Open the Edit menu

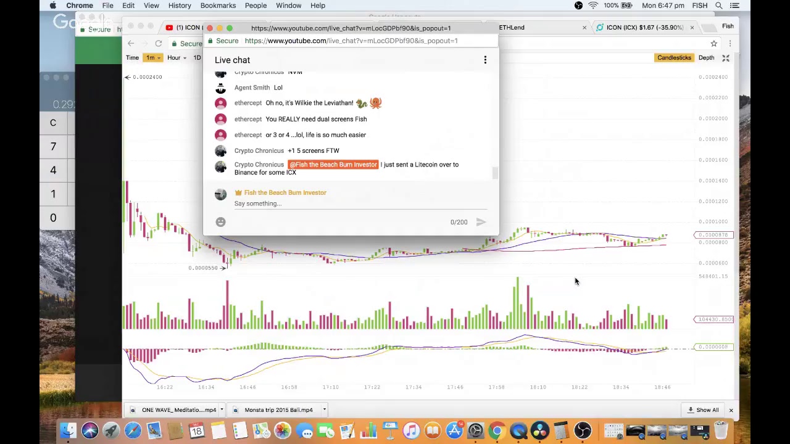click(x=128, y=6)
